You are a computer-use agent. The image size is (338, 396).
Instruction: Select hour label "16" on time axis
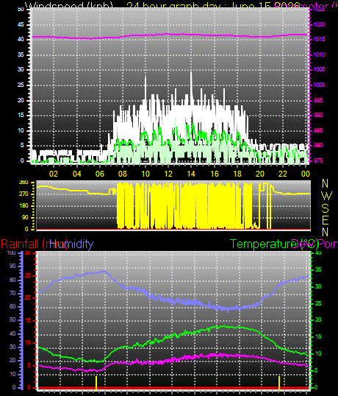(x=215, y=174)
